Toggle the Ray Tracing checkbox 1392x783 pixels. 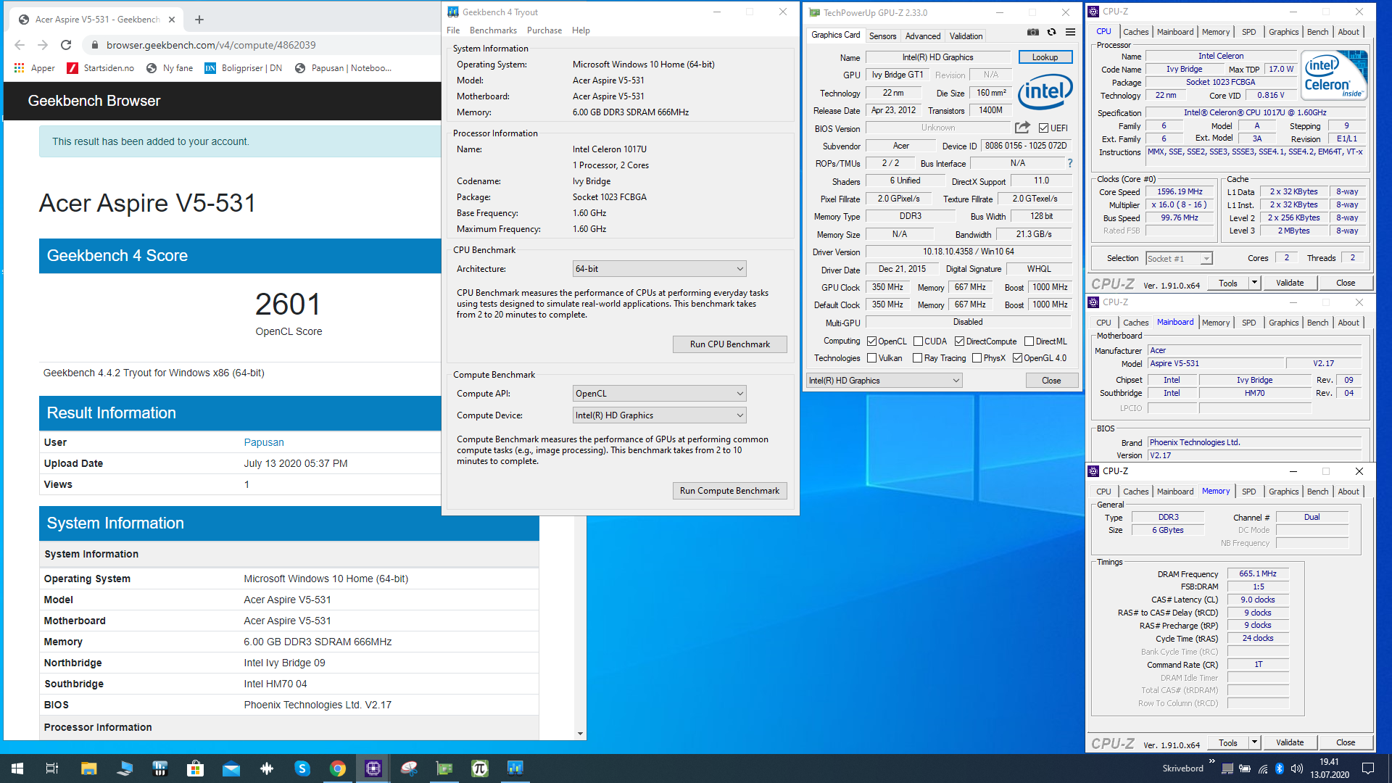(917, 357)
